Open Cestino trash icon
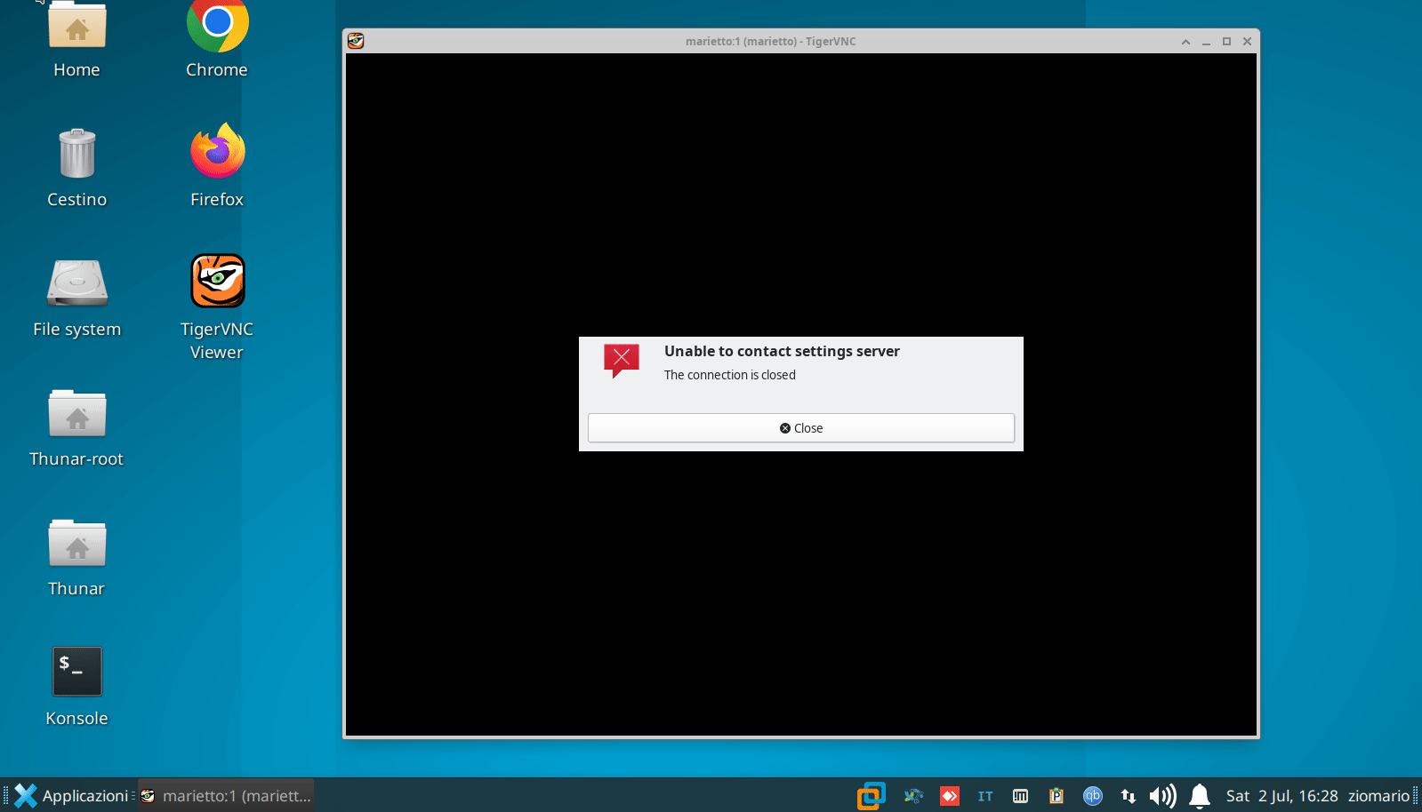This screenshot has width=1422, height=812. point(76,154)
